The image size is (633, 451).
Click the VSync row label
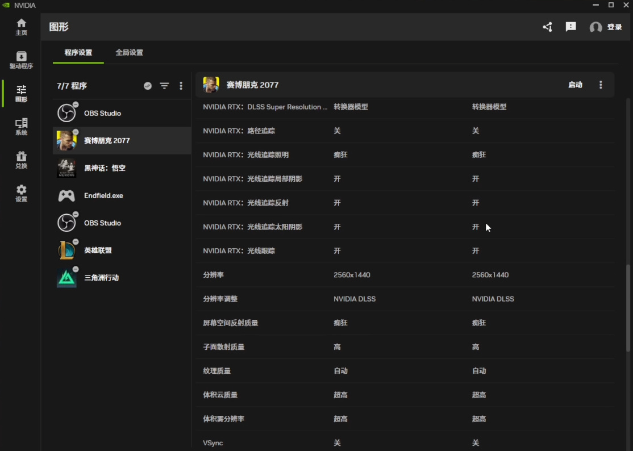coord(213,443)
